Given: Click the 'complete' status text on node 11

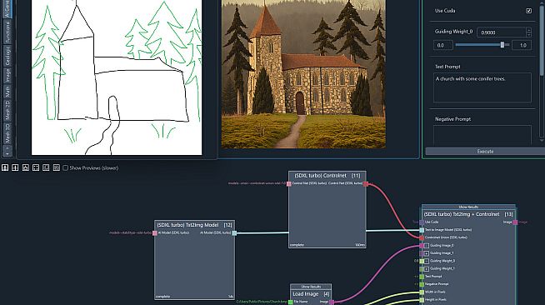Looking at the screenshot, I should [x=297, y=245].
